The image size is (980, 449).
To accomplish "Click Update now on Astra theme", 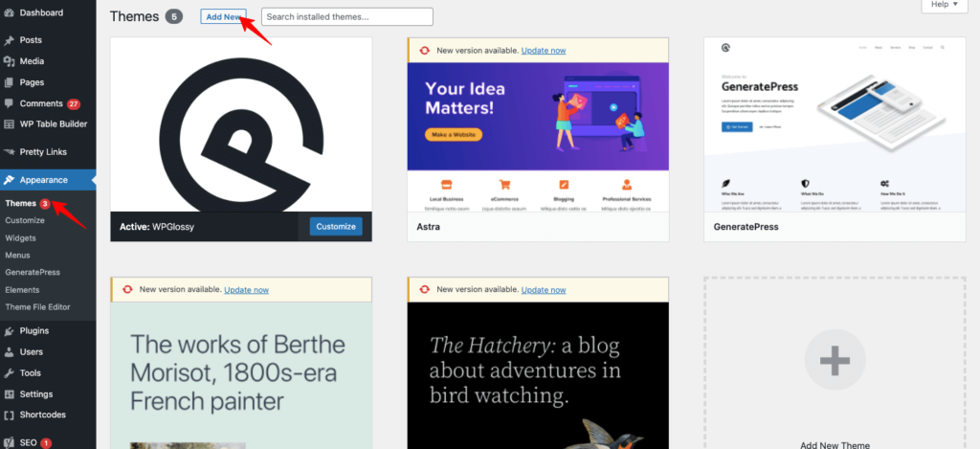I will 544,50.
